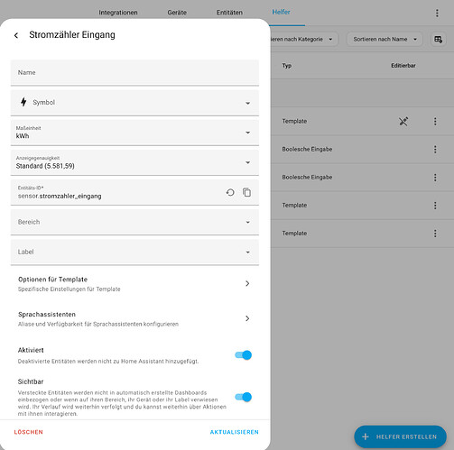Copy the entity ID to clipboard
The width and height of the screenshot is (454, 450).
click(x=246, y=192)
